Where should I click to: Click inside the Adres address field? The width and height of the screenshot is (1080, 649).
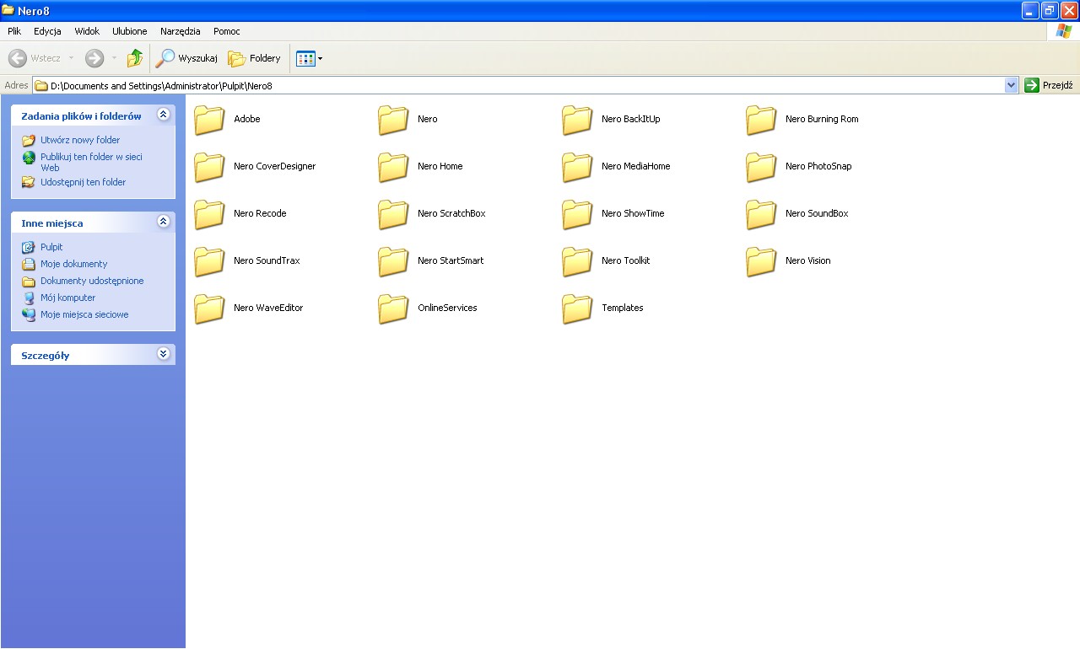tap(506, 84)
